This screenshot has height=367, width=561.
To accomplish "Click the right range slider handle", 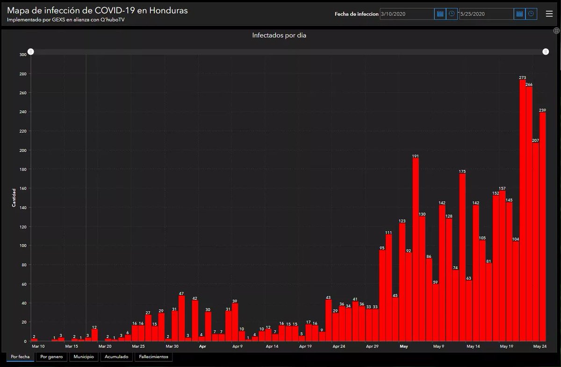I will pos(546,51).
